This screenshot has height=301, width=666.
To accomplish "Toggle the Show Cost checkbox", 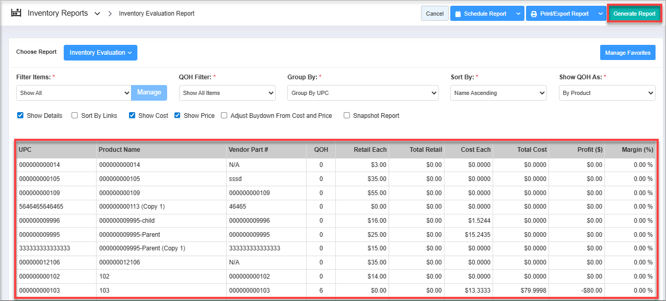I will (x=132, y=115).
